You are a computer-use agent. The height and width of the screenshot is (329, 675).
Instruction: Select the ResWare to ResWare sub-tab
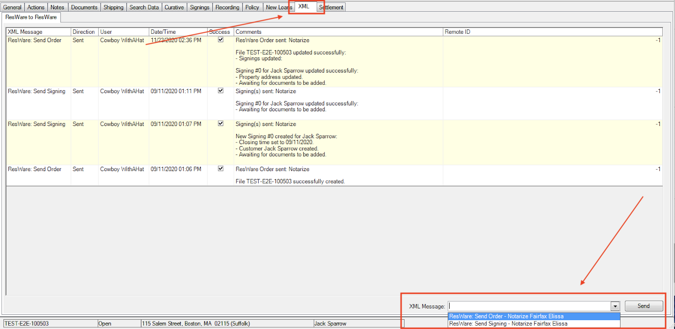pos(31,17)
